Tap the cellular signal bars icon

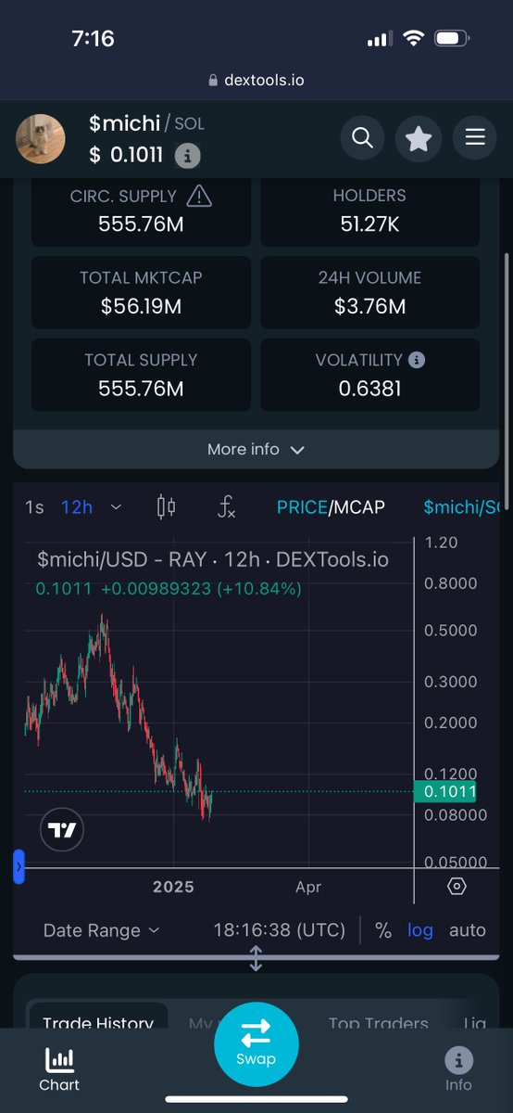[x=380, y=39]
